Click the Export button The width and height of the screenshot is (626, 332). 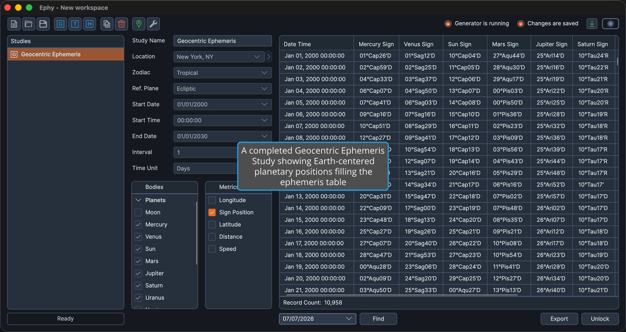559,319
